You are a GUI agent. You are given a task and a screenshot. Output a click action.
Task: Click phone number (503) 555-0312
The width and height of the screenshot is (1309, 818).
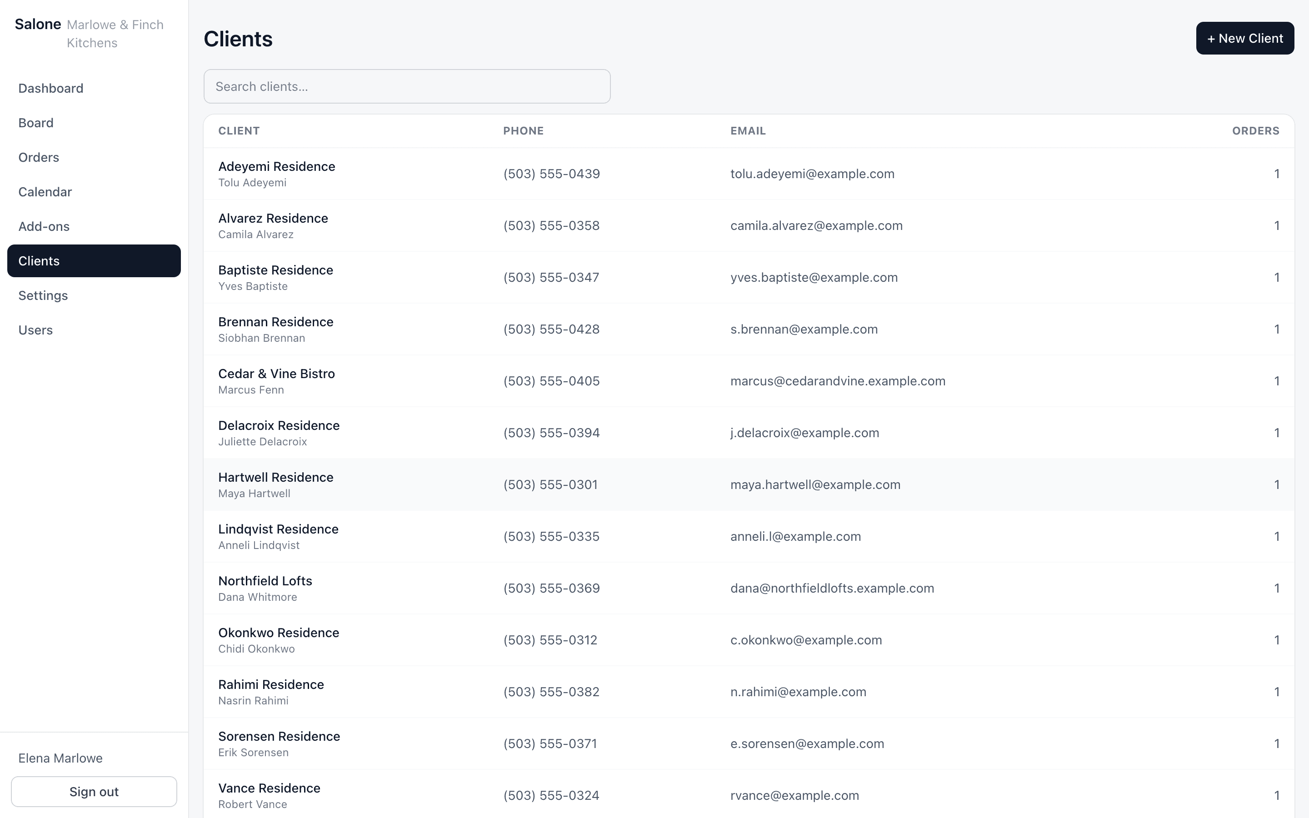550,640
